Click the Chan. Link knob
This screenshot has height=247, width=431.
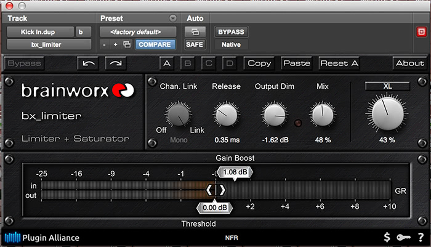click(x=178, y=115)
